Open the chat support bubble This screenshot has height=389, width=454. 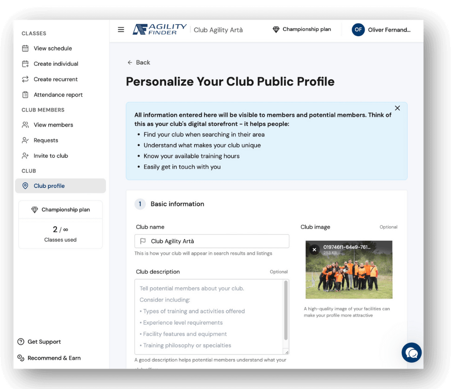coord(411,352)
